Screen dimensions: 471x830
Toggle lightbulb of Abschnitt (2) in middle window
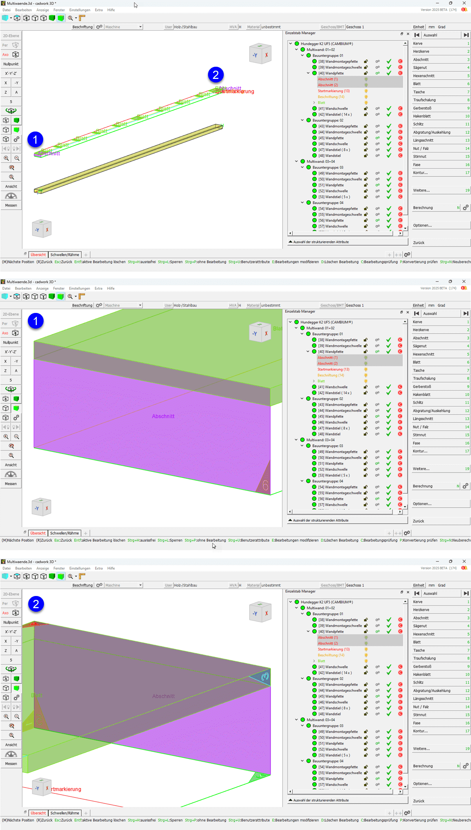(365, 364)
